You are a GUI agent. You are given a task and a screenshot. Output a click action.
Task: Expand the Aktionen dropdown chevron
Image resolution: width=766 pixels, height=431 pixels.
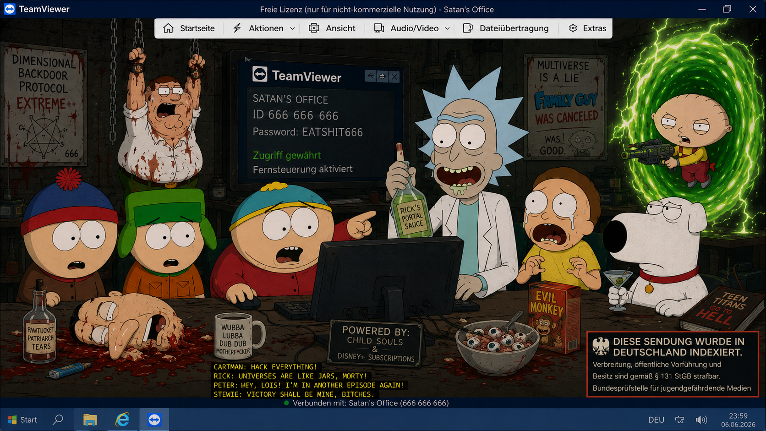pos(292,28)
